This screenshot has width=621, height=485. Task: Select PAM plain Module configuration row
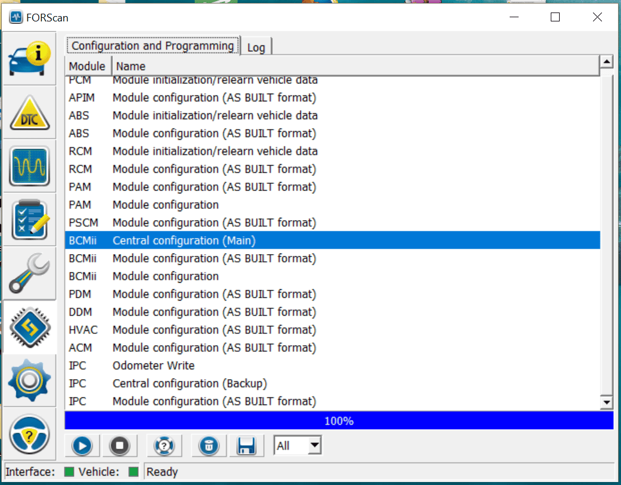(333, 205)
